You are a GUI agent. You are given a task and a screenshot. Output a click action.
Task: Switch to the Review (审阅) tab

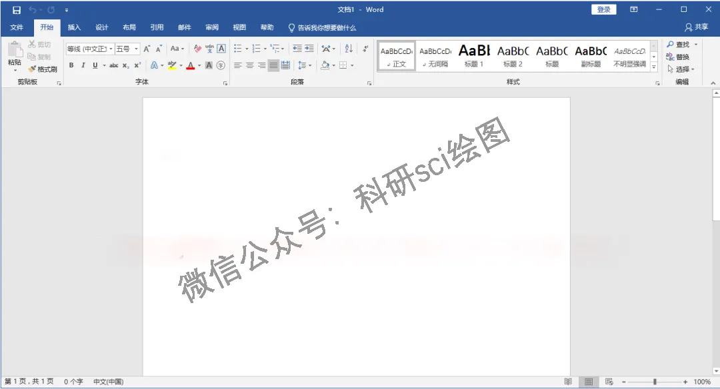[212, 27]
